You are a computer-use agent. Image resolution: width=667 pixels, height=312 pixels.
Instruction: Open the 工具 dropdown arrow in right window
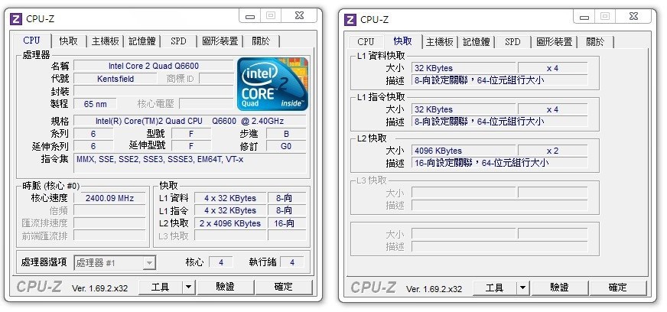[x=523, y=288]
